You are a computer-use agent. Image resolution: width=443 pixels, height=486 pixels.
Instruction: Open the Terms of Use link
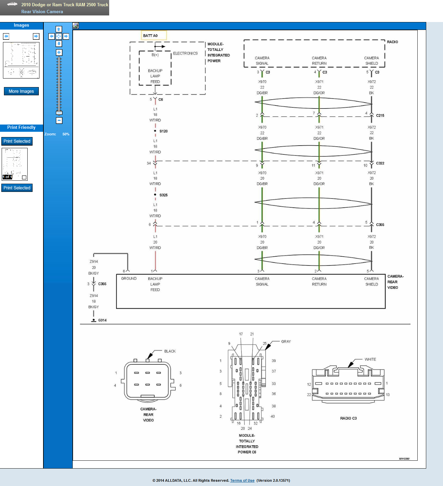pos(242,480)
